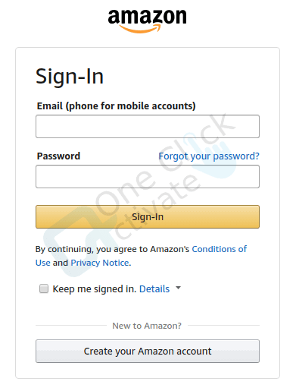Screen dimensions: 296x391
Task: Open the Privacy Notice link
Action: [100, 263]
